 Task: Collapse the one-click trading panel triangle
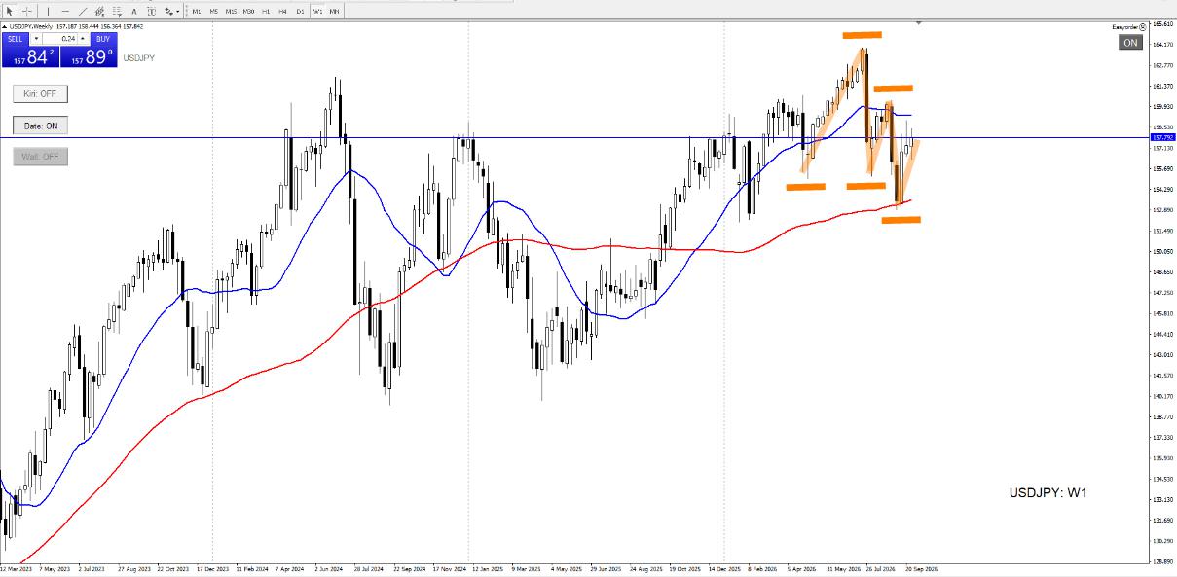pyautogui.click(x=4, y=25)
